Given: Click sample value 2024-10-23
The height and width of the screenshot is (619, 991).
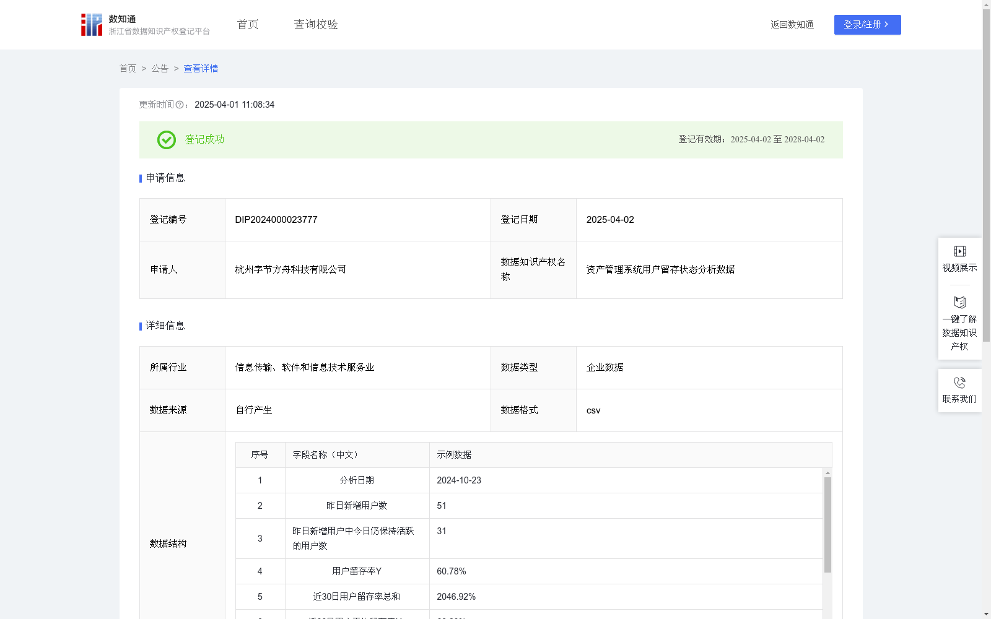Looking at the screenshot, I should click(x=458, y=480).
